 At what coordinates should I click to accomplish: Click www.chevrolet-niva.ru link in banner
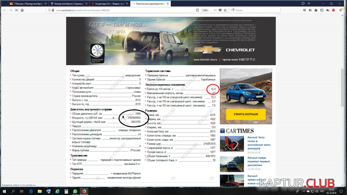tap(206, 59)
